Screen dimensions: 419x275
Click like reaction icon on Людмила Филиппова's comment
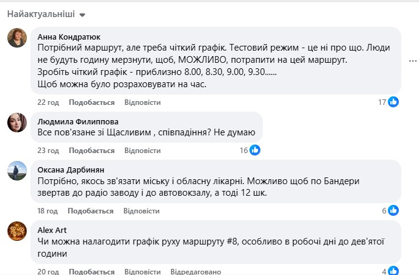click(x=255, y=150)
